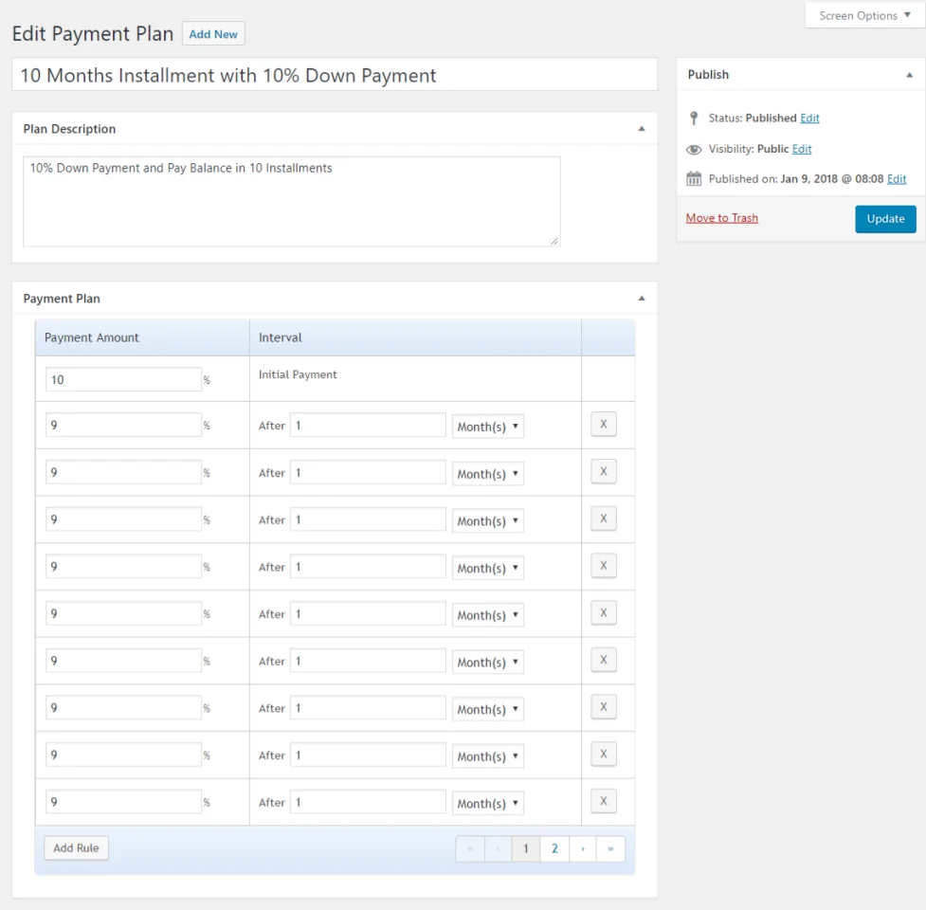Click the visibility eye icon
Image resolution: width=926 pixels, height=910 pixels.
click(694, 150)
